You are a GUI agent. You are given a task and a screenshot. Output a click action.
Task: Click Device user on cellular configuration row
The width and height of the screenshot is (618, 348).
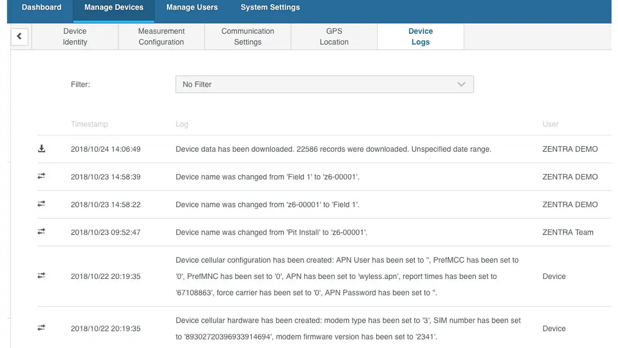coord(554,276)
